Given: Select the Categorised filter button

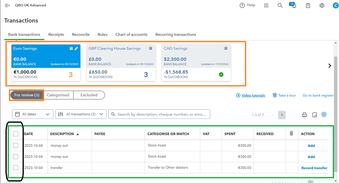Looking at the screenshot, I should tap(58, 95).
